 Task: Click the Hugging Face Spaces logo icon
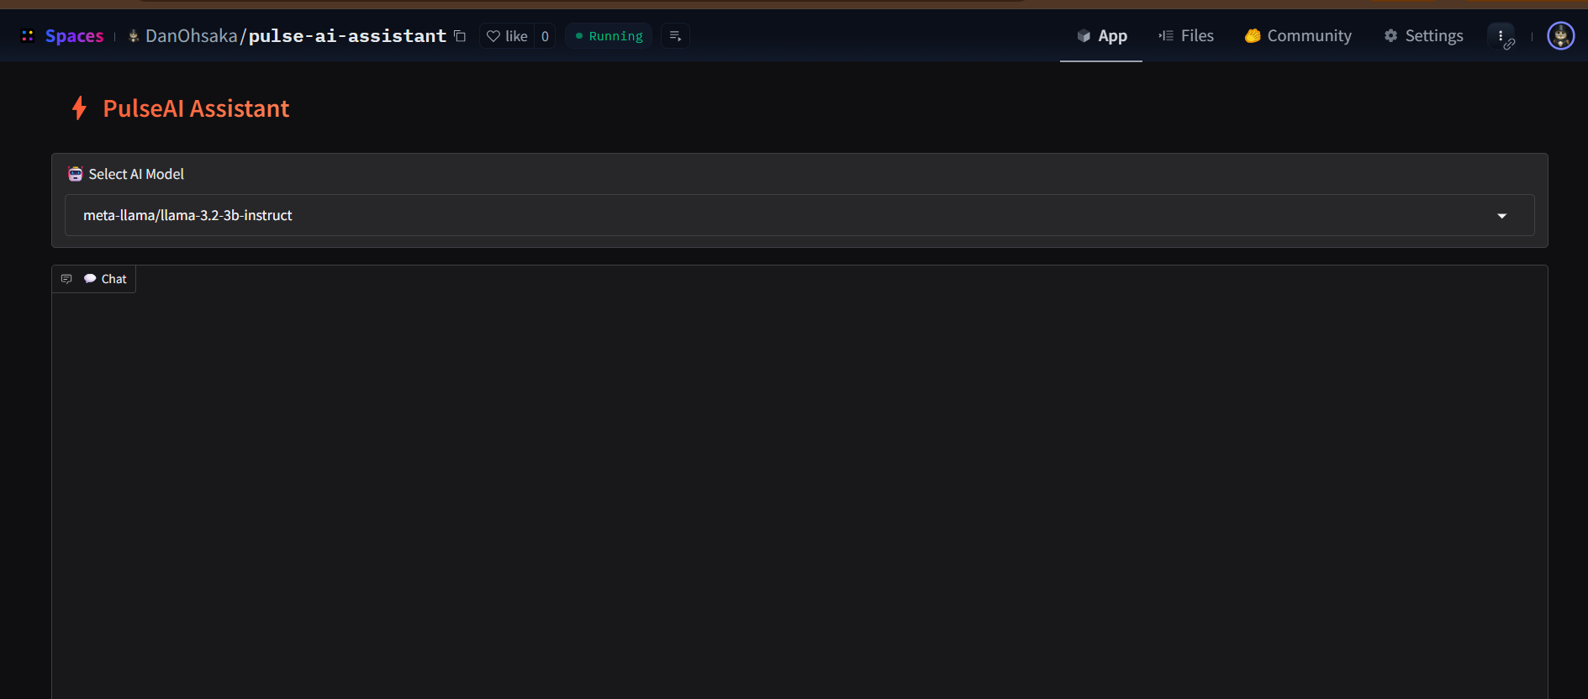click(28, 35)
